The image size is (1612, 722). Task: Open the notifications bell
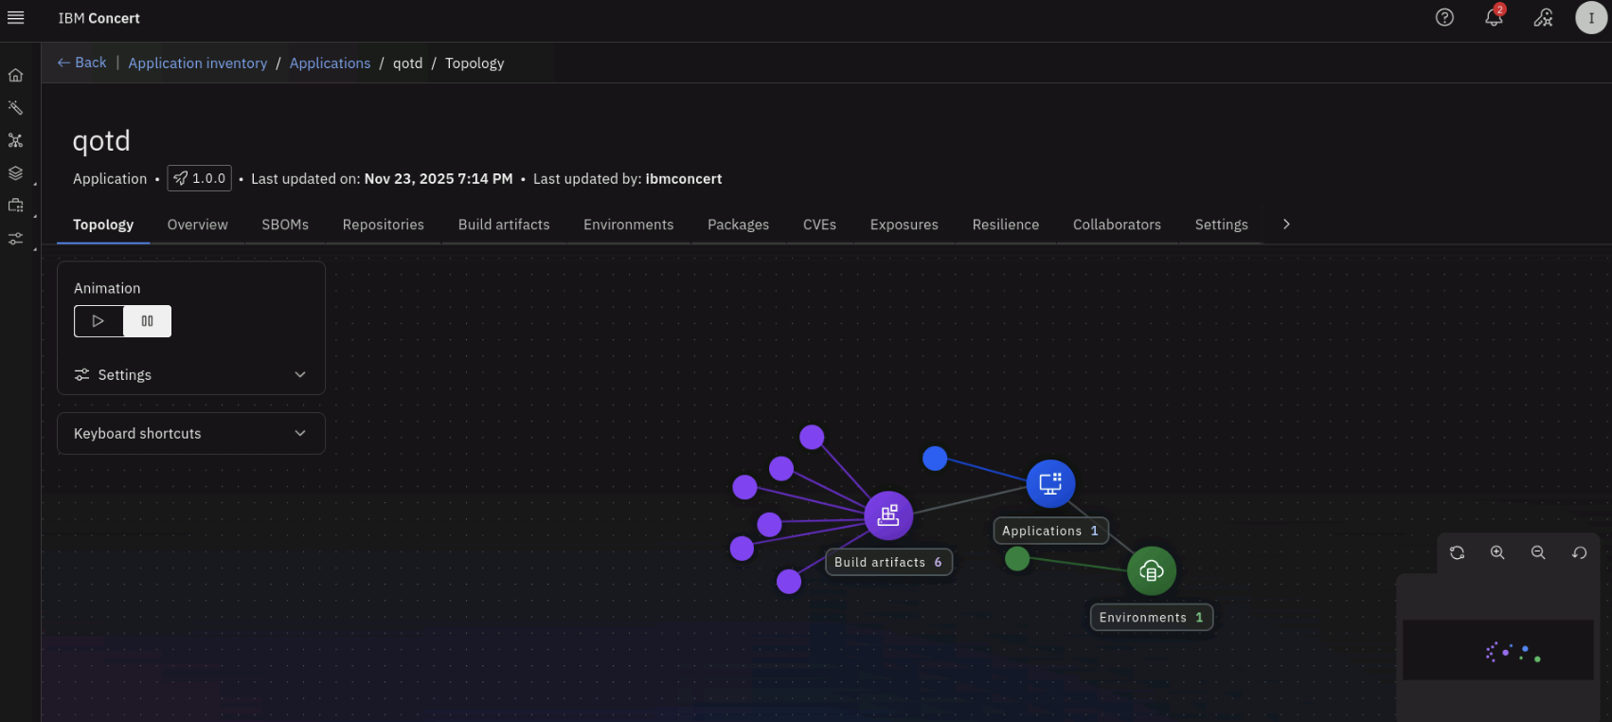coord(1494,18)
